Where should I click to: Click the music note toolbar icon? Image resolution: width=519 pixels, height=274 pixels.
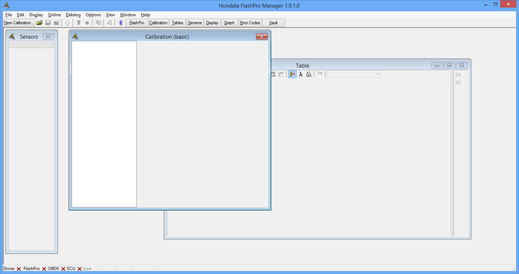pyautogui.click(x=110, y=23)
